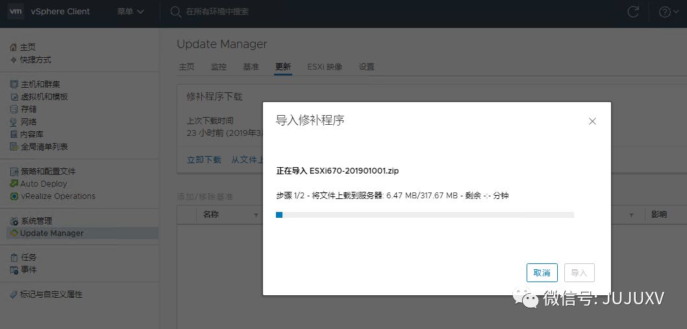Click the vSphere Client title text
The image size is (687, 329).
point(60,12)
